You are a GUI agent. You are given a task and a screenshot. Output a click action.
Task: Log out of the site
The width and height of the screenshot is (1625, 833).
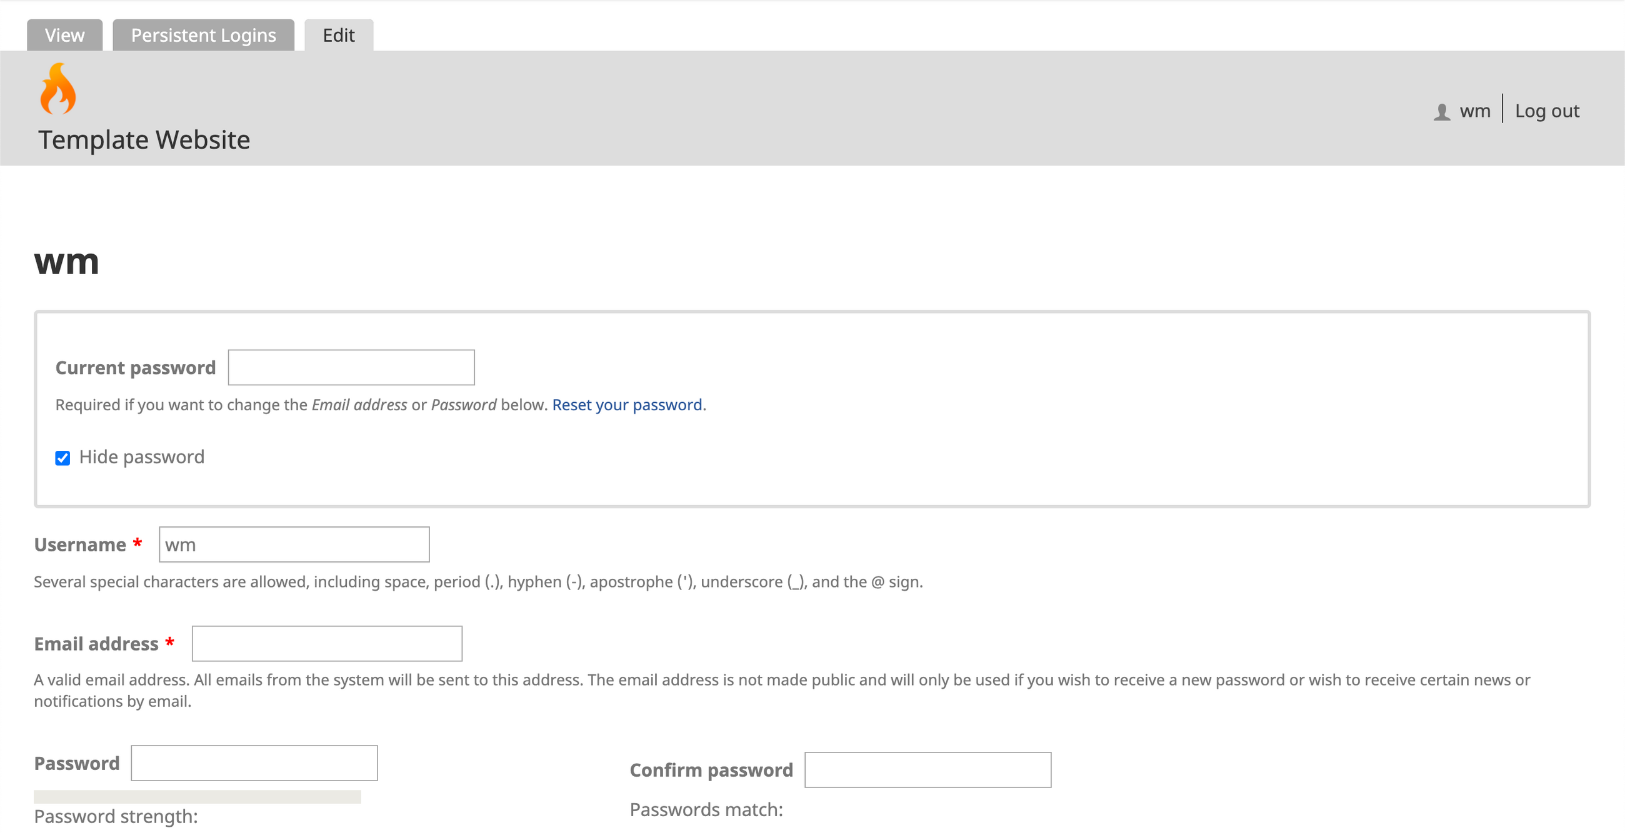tap(1547, 112)
